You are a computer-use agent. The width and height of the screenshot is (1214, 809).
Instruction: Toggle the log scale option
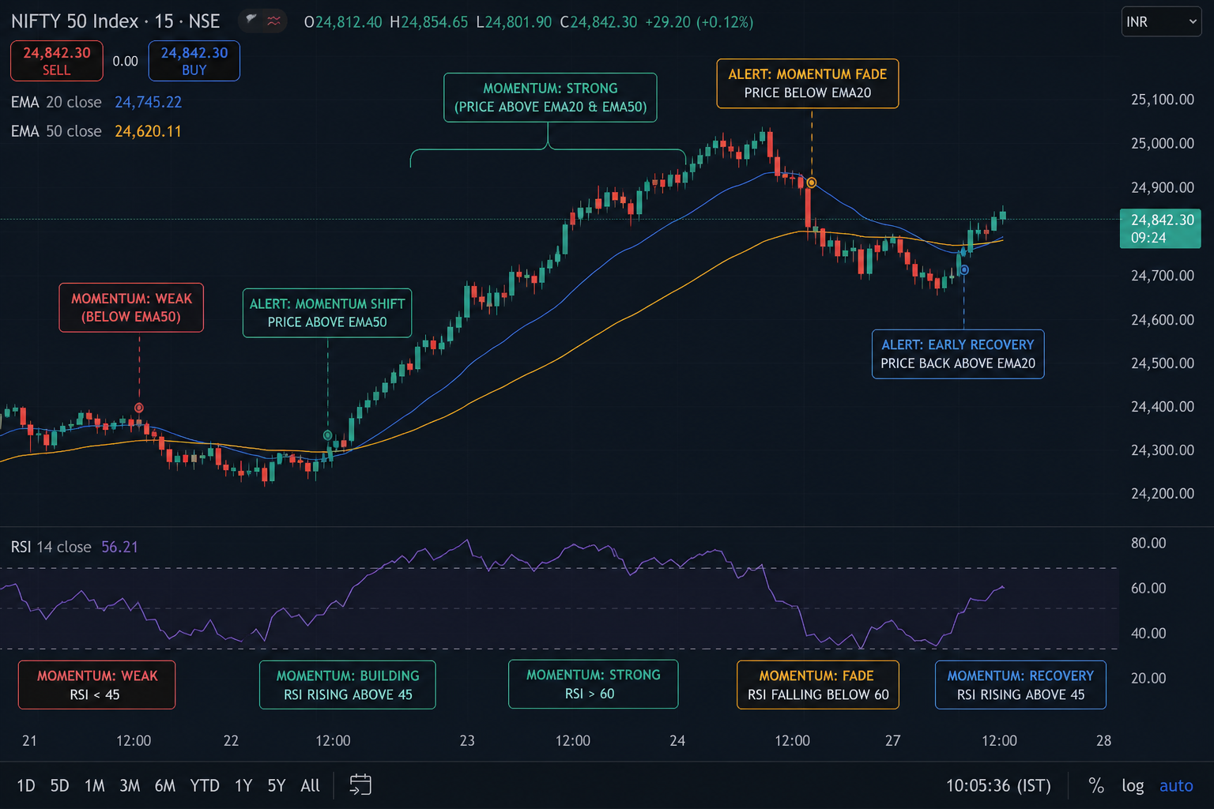pyautogui.click(x=1133, y=786)
